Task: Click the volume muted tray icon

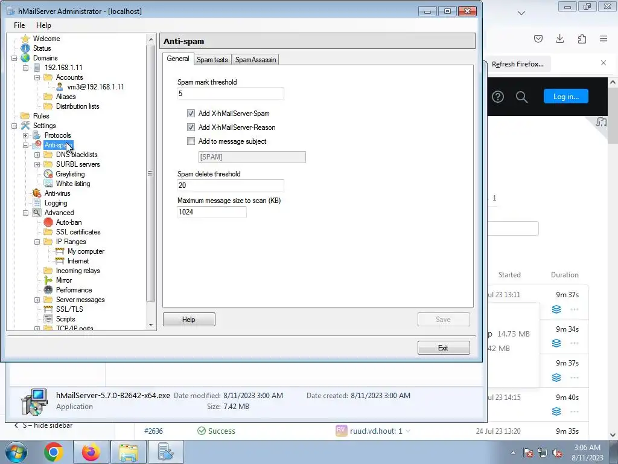Action: tap(557, 453)
